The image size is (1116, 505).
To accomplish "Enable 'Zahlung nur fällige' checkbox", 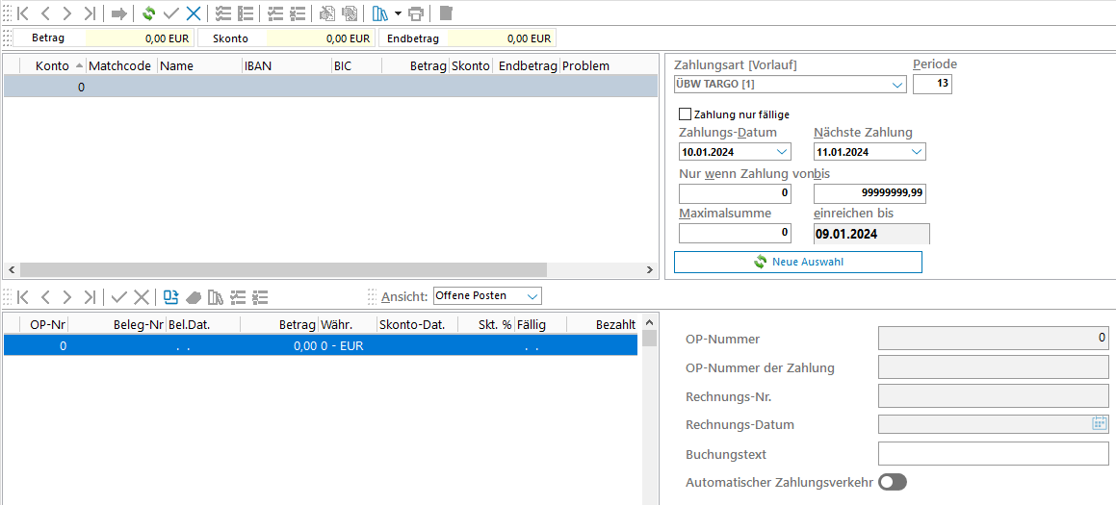I will click(686, 114).
